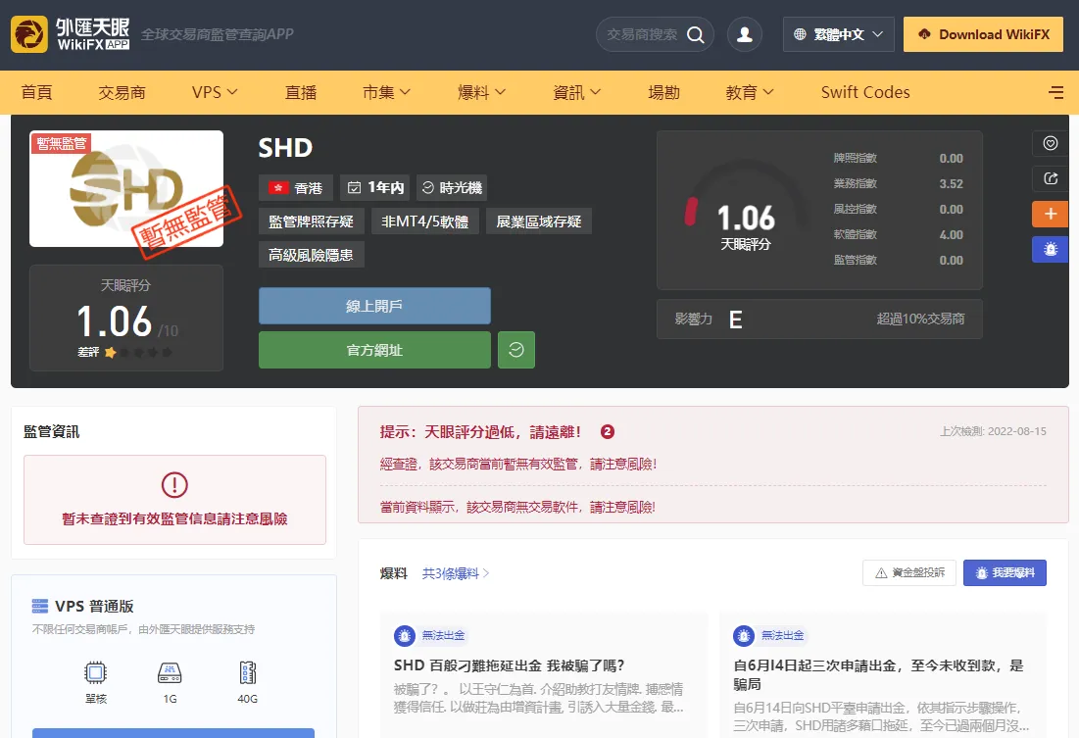Click the 單核 CPU icon
This screenshot has height=738, width=1079.
click(x=96, y=672)
